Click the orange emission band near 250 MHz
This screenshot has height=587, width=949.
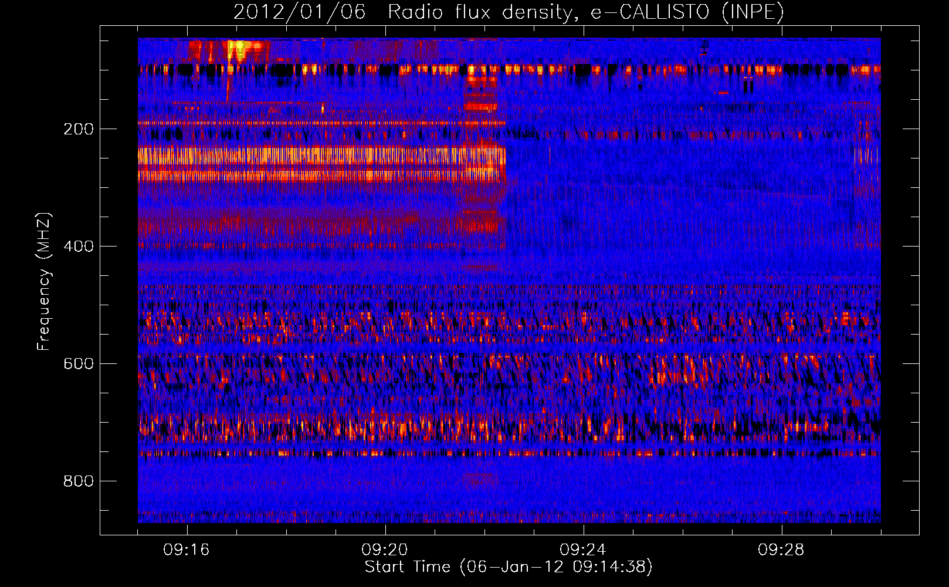[x=321, y=156]
